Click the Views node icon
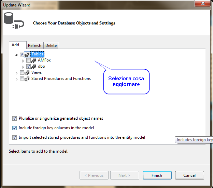The width and height of the screenshot is (213, 188). point(27,73)
